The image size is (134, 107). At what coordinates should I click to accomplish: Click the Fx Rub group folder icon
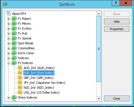(14, 33)
